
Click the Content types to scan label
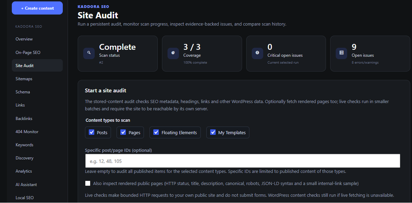pyautogui.click(x=108, y=120)
